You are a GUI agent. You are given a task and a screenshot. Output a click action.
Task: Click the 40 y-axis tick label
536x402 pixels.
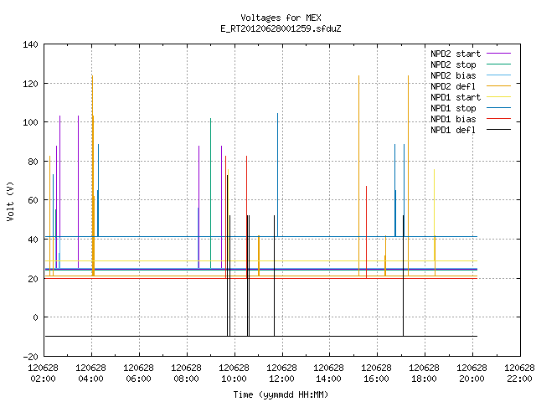33,240
